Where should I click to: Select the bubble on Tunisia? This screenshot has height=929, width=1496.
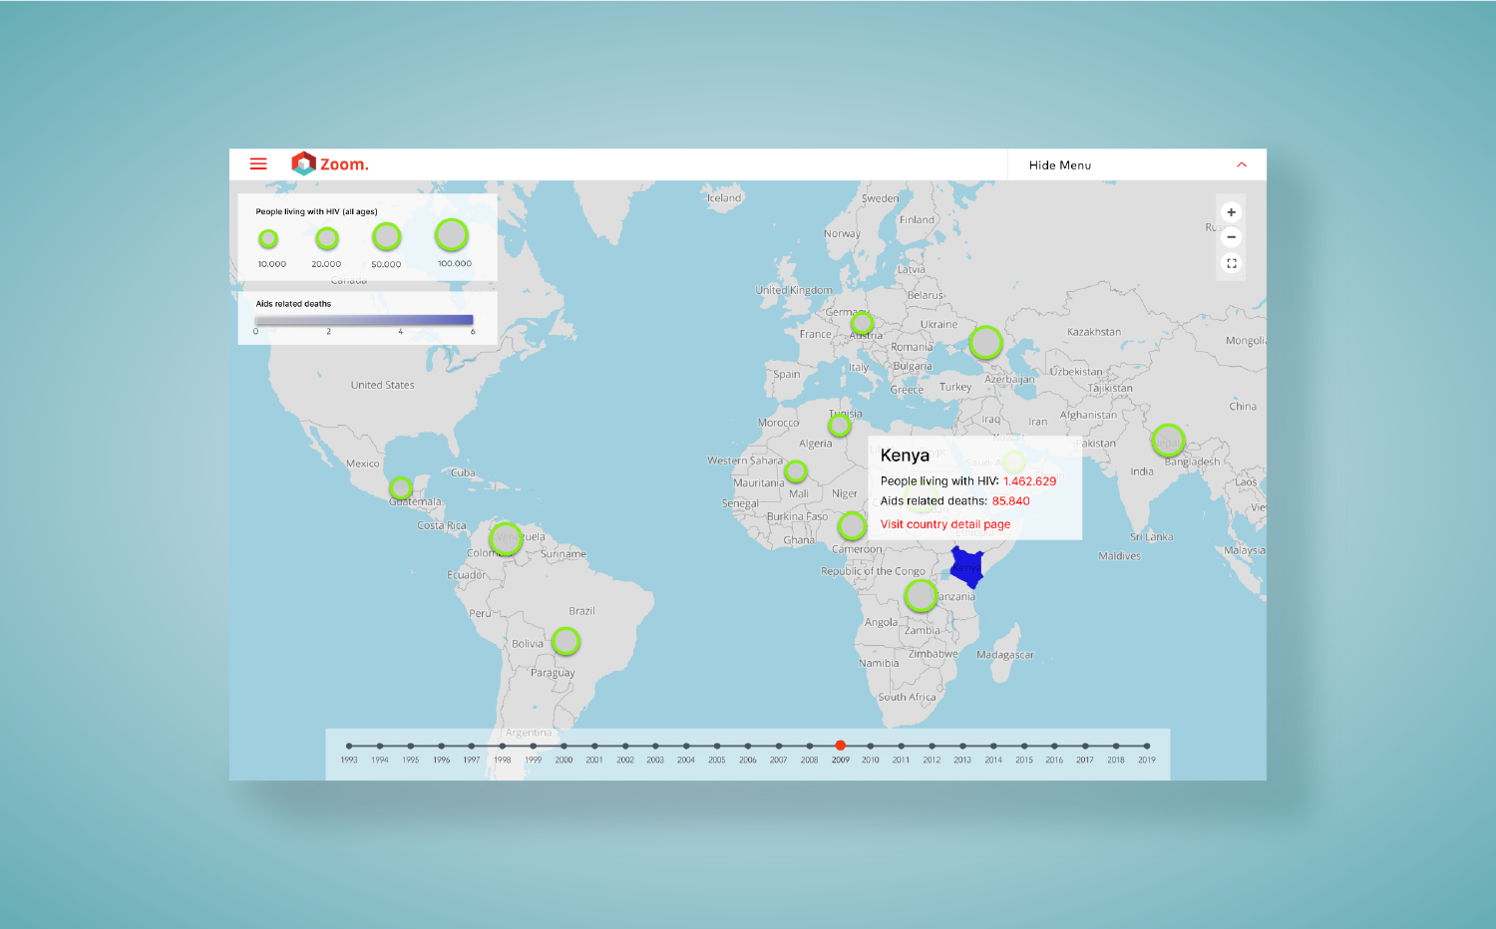(840, 426)
